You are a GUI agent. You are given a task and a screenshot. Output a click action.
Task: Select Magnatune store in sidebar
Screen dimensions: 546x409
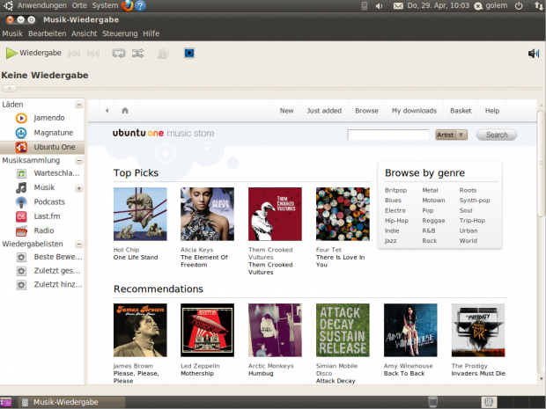tap(42, 133)
